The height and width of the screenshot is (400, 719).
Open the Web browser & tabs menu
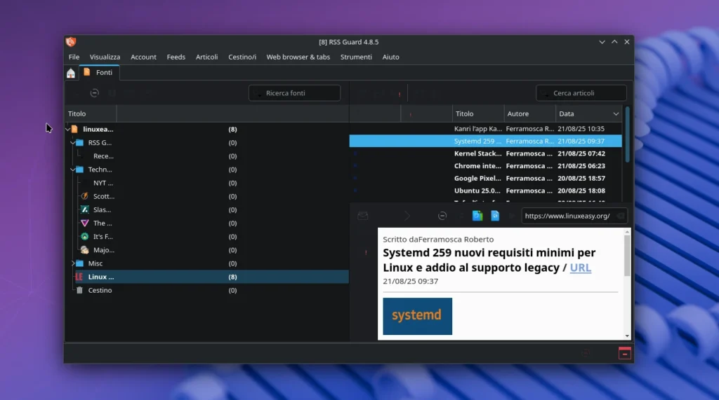click(x=298, y=57)
